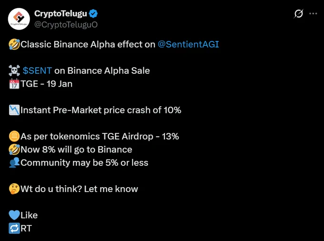This screenshot has height=241, width=324.
Task: Click the retweet arrows emoji beside RT
Action: [14, 229]
